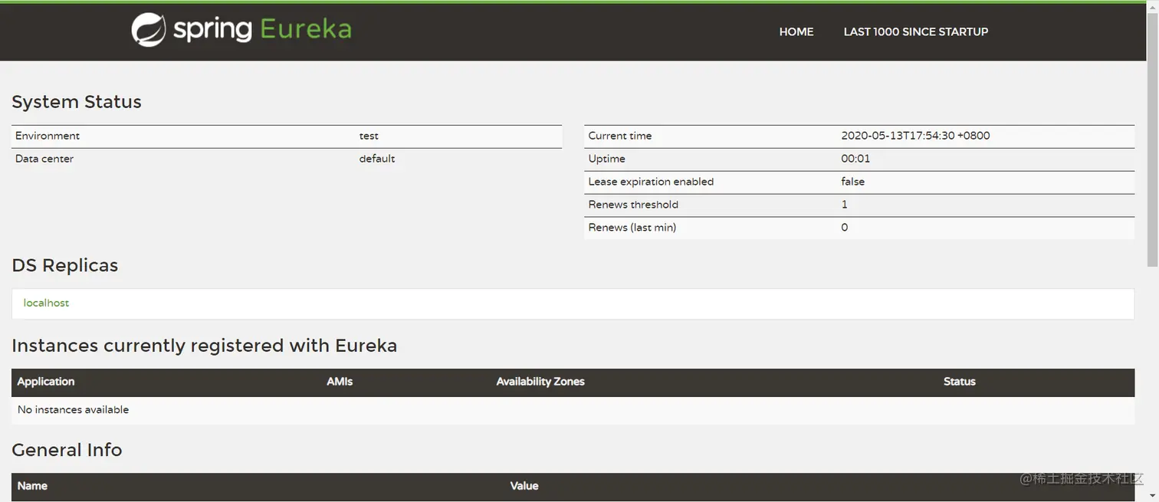Open the HOME navigation link
The image size is (1159, 502).
click(x=796, y=31)
